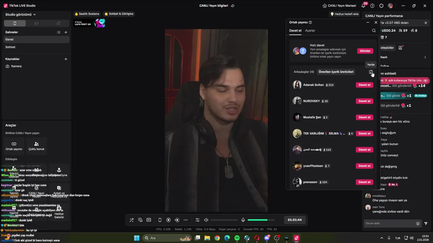The width and height of the screenshot is (433, 243).
Task: Share the CANLI Yayın bilgileri arrow icon
Action: click(232, 6)
